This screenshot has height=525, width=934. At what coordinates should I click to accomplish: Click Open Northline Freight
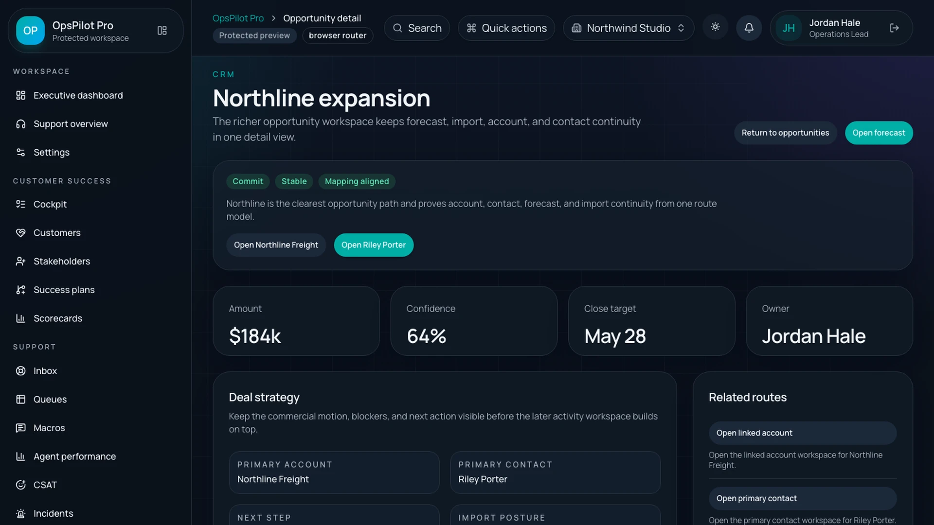point(276,245)
